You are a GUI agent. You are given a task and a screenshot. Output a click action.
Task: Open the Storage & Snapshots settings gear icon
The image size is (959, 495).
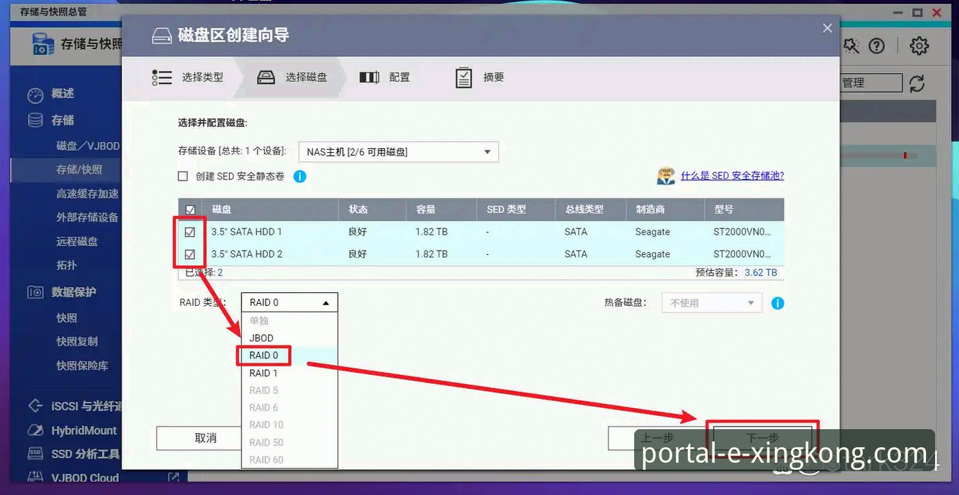pos(918,46)
